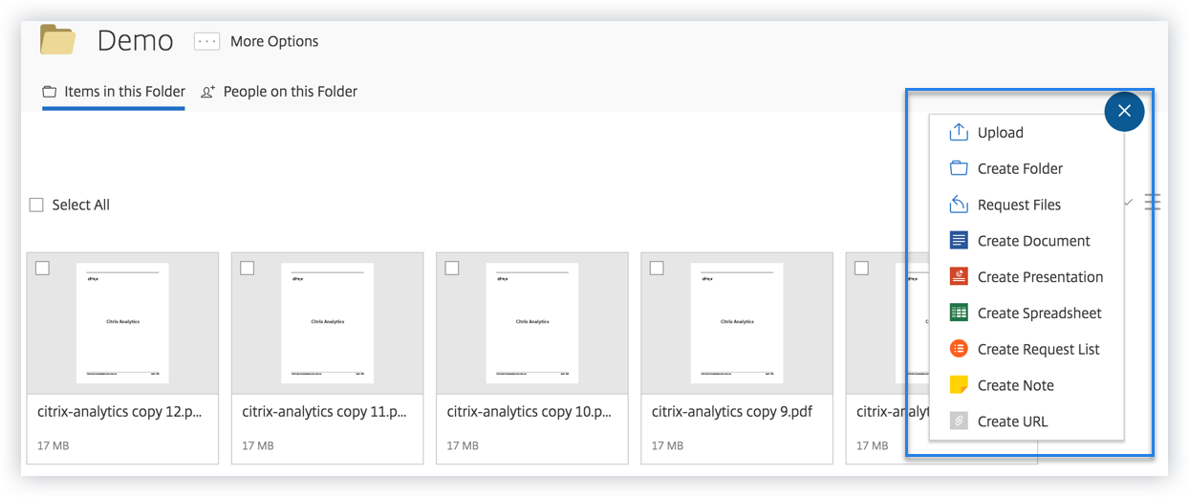The height and width of the screenshot is (497, 1189).
Task: Click the Create Folder icon
Action: (959, 168)
